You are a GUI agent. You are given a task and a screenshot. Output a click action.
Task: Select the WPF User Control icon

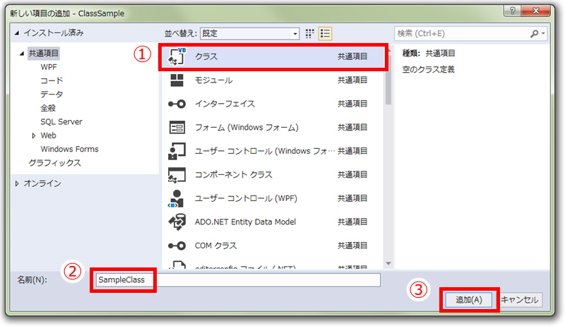177,198
